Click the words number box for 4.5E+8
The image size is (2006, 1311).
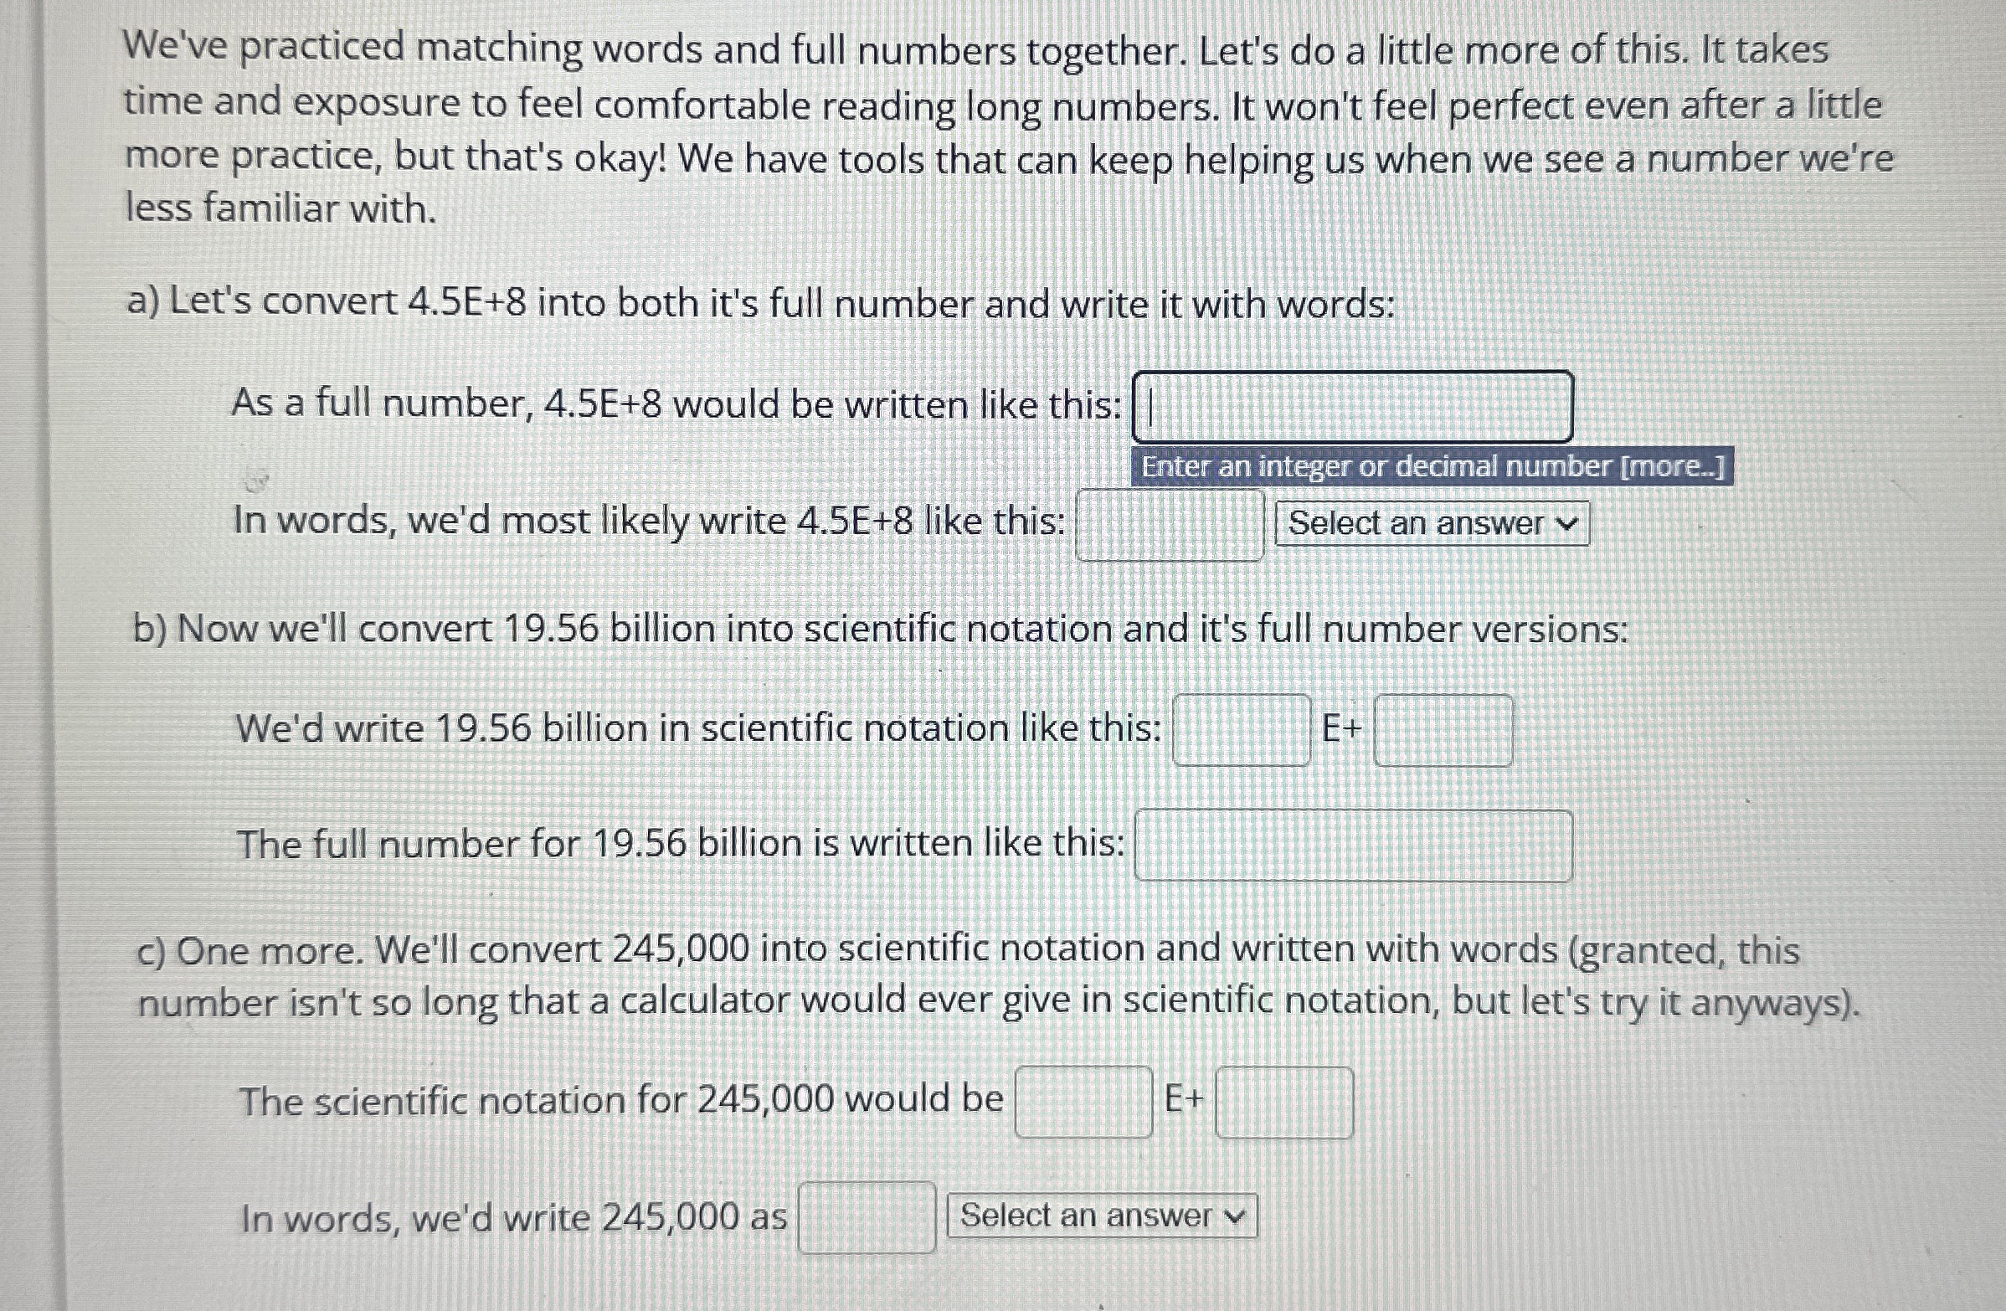pos(1169,526)
